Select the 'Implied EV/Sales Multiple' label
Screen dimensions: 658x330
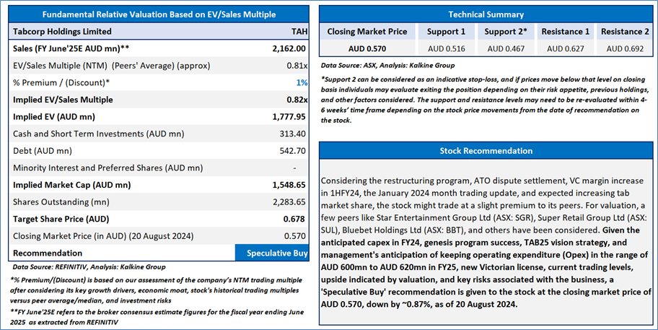[63, 100]
